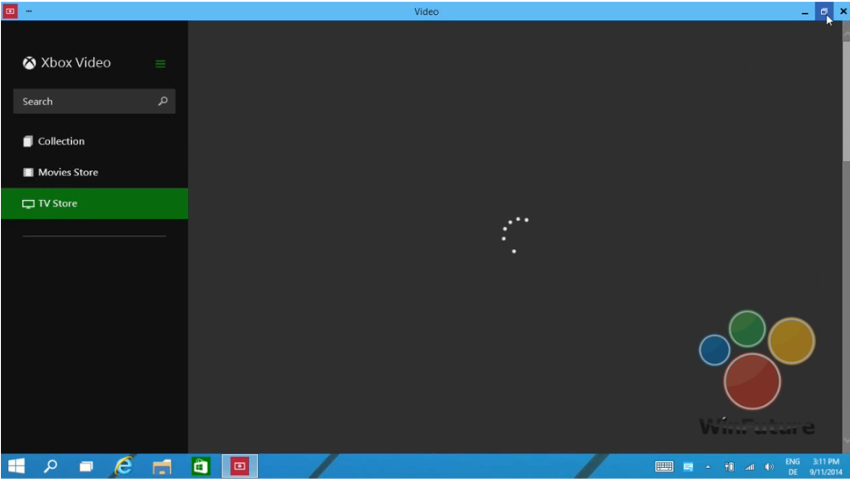Image resolution: width=850 pixels, height=483 pixels.
Task: Open the notifications tray icon
Action: click(688, 466)
